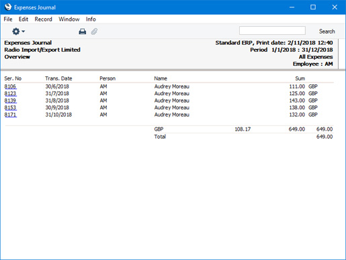Click the Employee : AM text

click(x=313, y=64)
